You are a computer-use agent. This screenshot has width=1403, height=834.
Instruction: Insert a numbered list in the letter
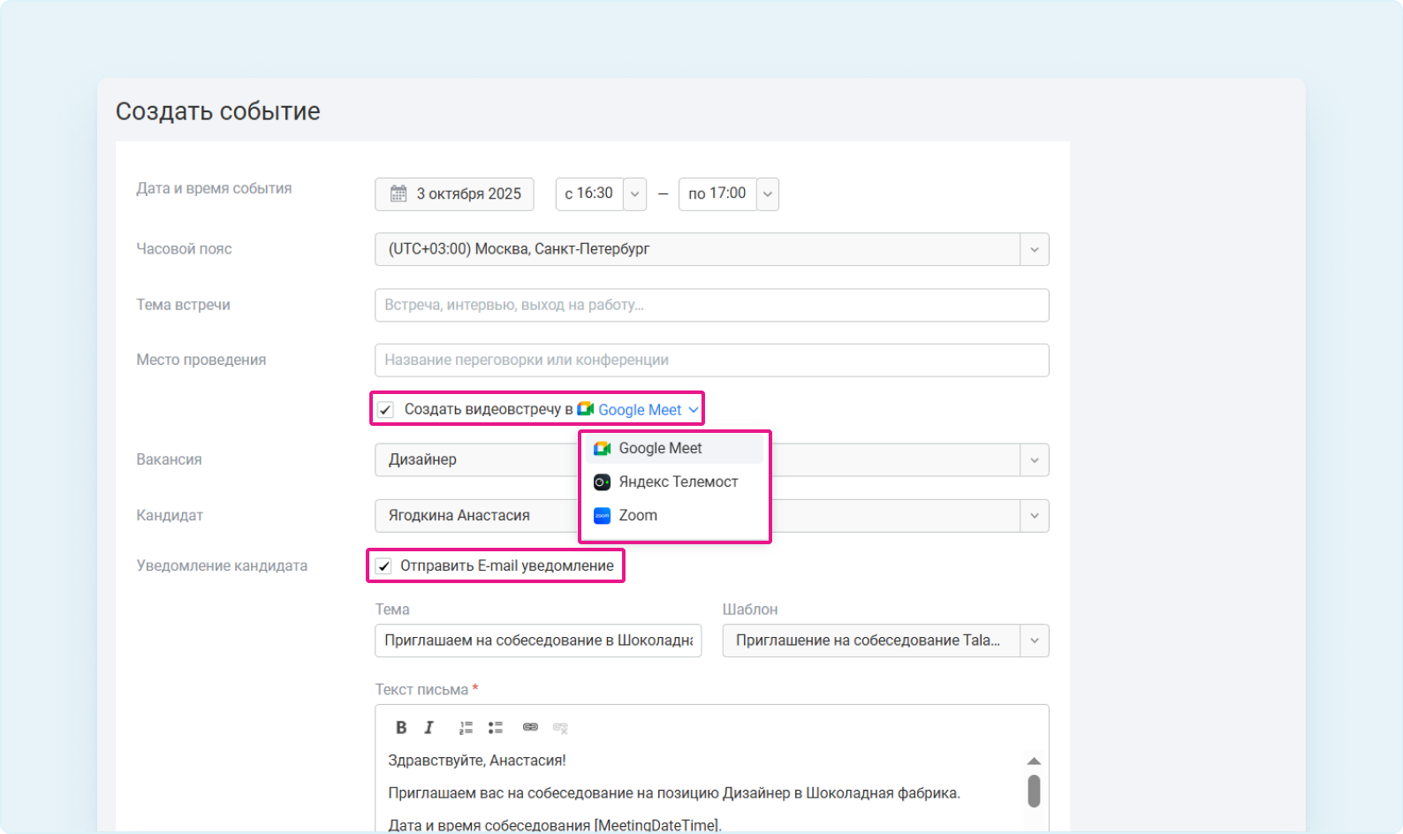point(466,727)
